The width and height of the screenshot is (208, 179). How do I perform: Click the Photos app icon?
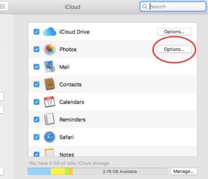[50, 49]
